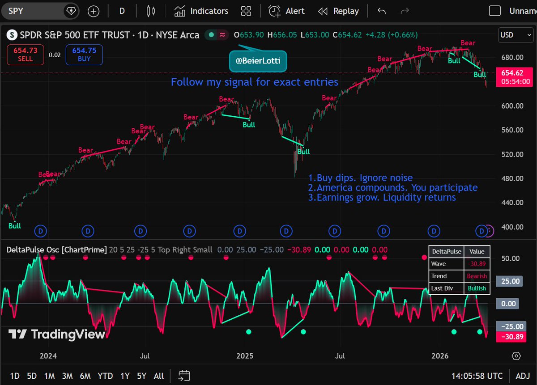Screen dimensions: 537x385
Task: Click the DeltaPulse Osc [ChartPrime] indicator legend
Action: (x=57, y=250)
